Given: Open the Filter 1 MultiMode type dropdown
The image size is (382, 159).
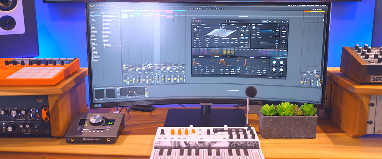Looking at the screenshot, I should (260, 25).
